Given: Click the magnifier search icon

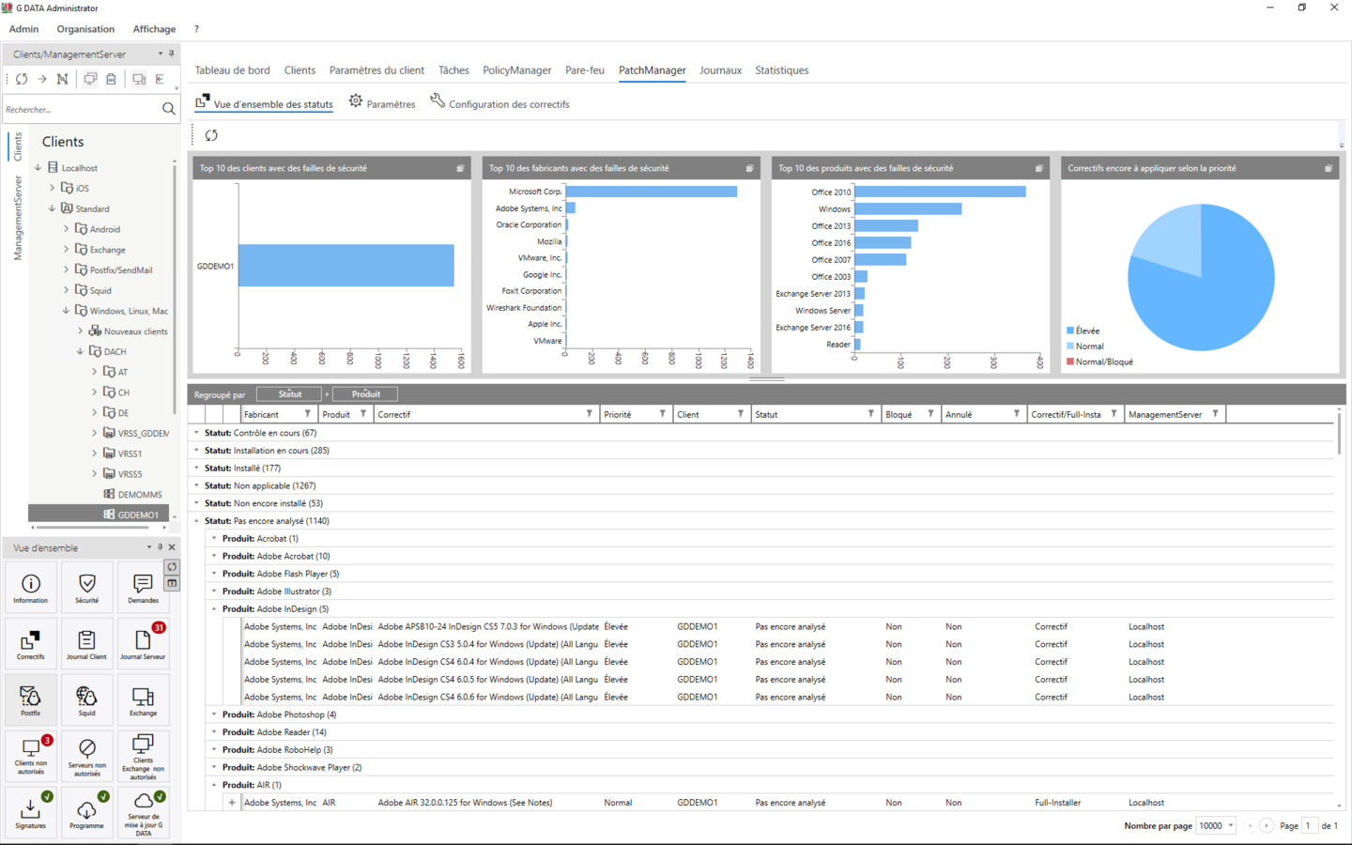Looking at the screenshot, I should click(x=169, y=109).
